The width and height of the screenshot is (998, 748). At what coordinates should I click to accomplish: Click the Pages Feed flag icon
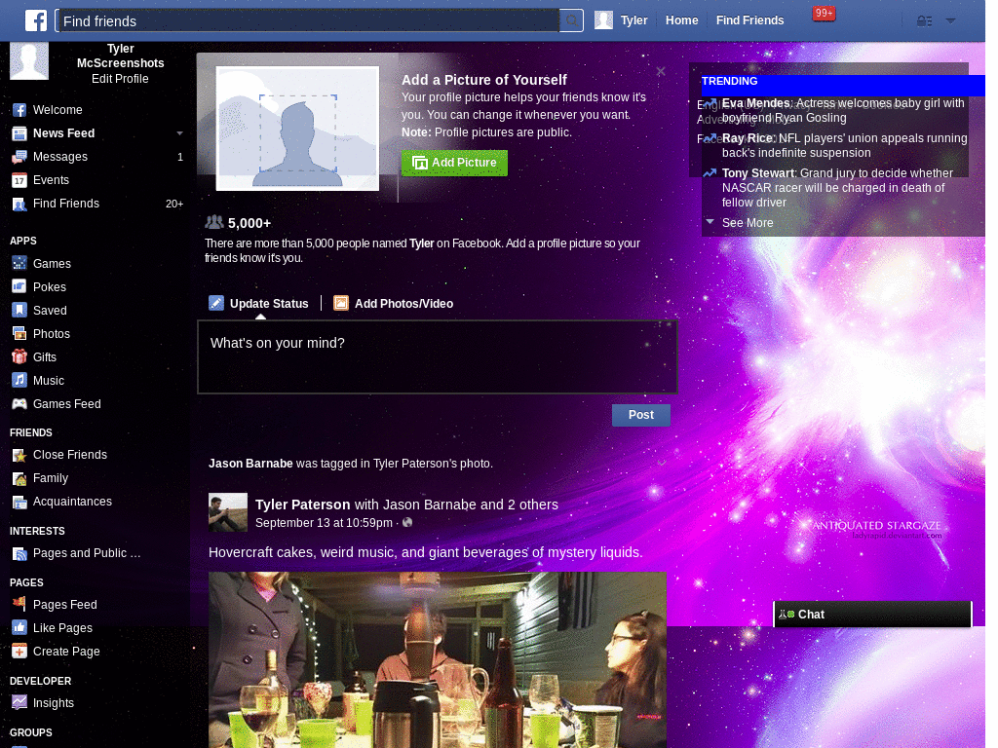point(19,604)
